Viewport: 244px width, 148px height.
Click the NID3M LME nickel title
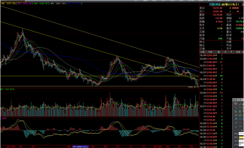(224, 4)
